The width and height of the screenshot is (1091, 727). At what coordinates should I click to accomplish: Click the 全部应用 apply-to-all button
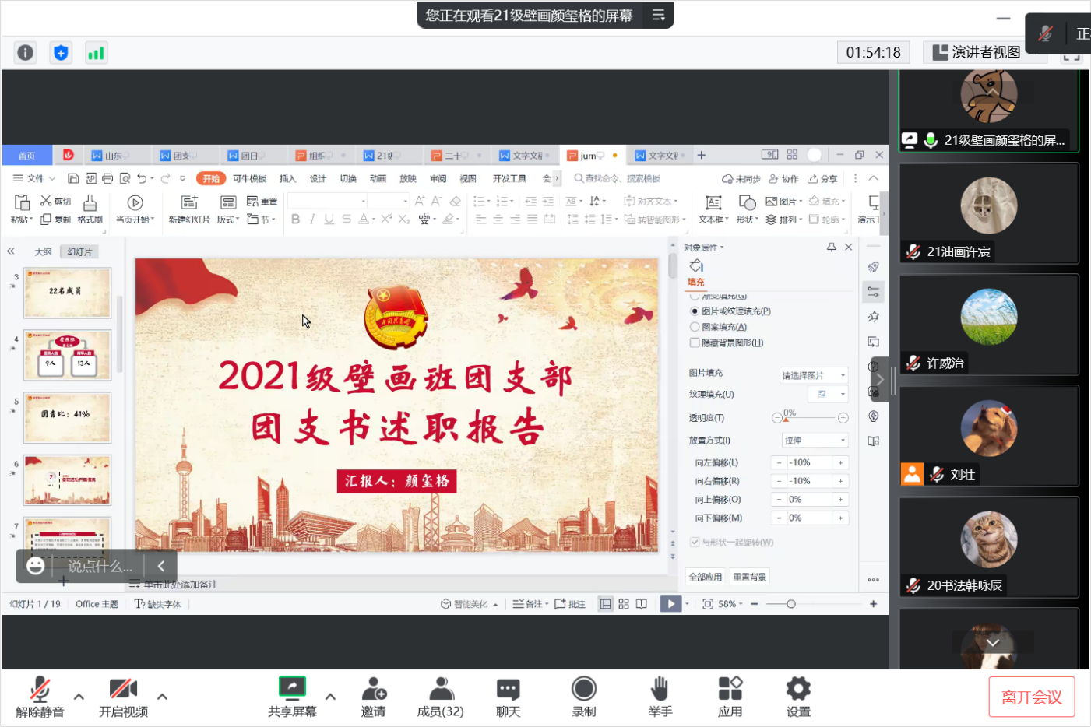click(x=705, y=577)
